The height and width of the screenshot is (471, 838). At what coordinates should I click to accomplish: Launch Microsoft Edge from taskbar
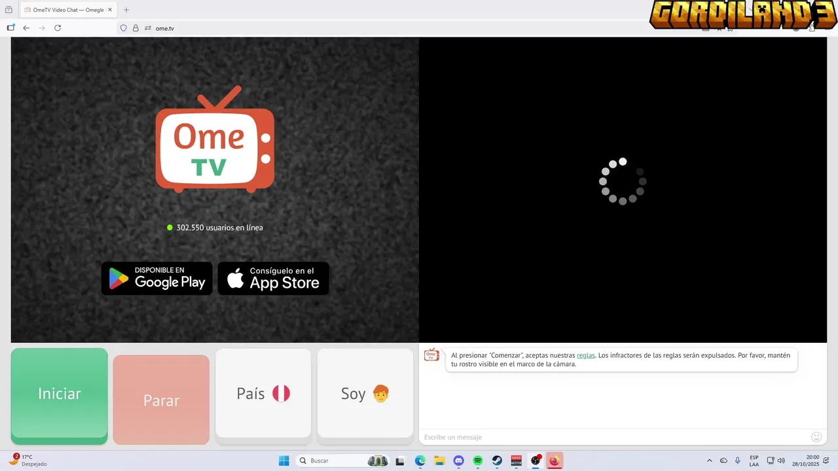pyautogui.click(x=420, y=461)
